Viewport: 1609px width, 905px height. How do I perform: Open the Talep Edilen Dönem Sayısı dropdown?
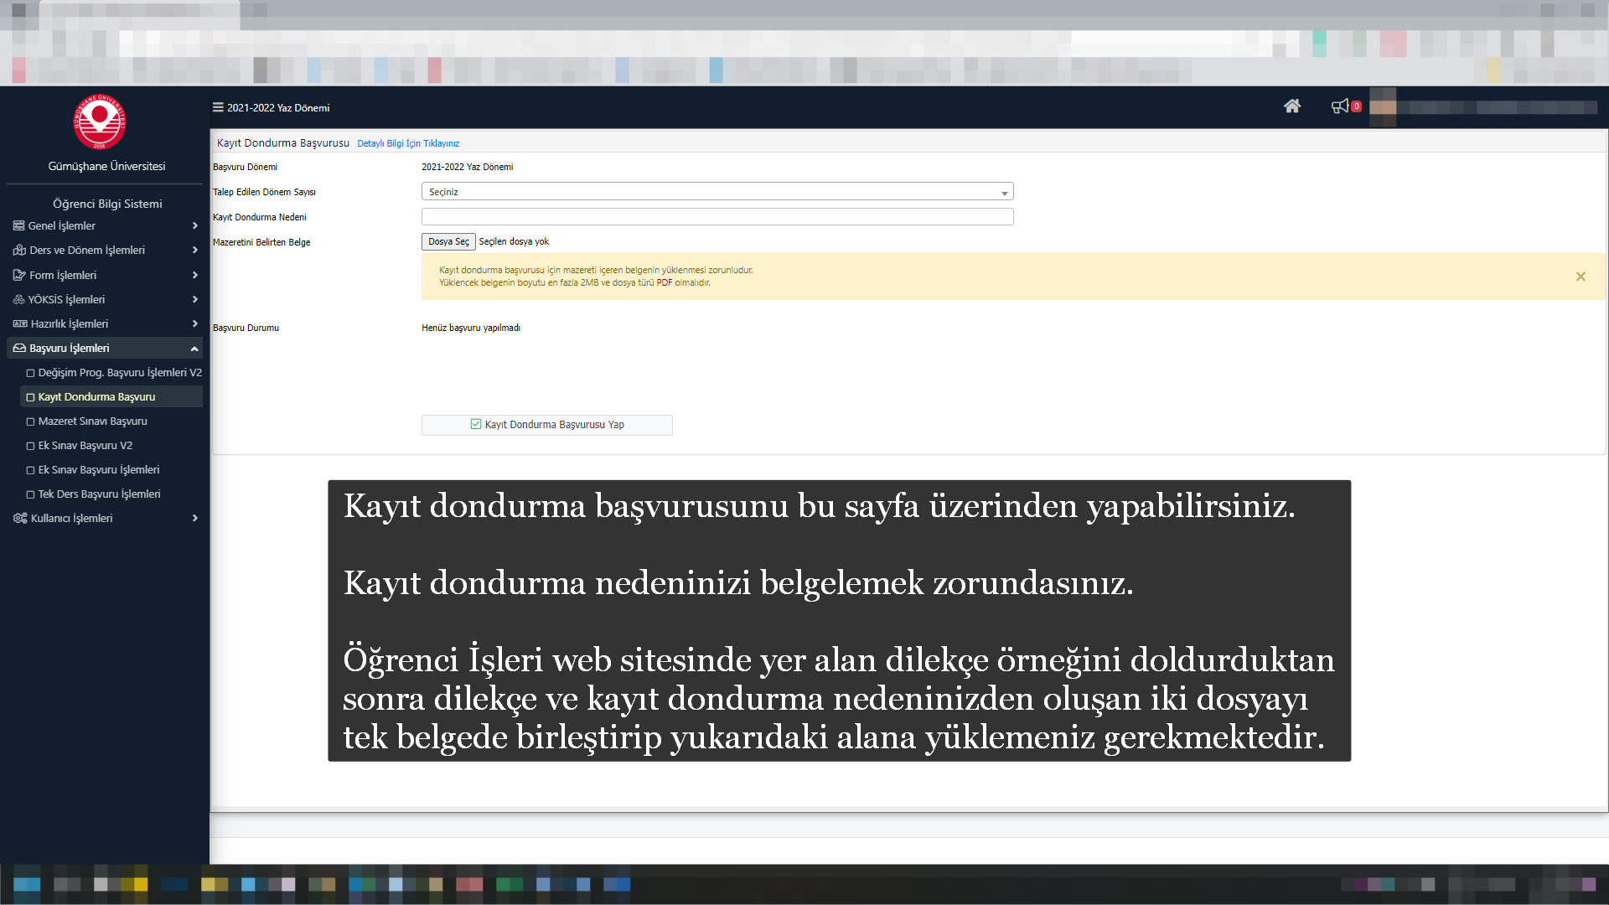pos(717,192)
